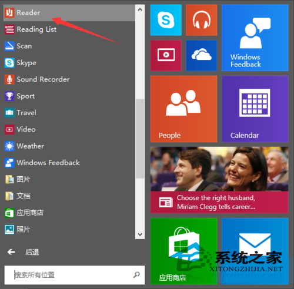Open the Video player tile
The height and width of the screenshot is (289, 294).
point(166,55)
